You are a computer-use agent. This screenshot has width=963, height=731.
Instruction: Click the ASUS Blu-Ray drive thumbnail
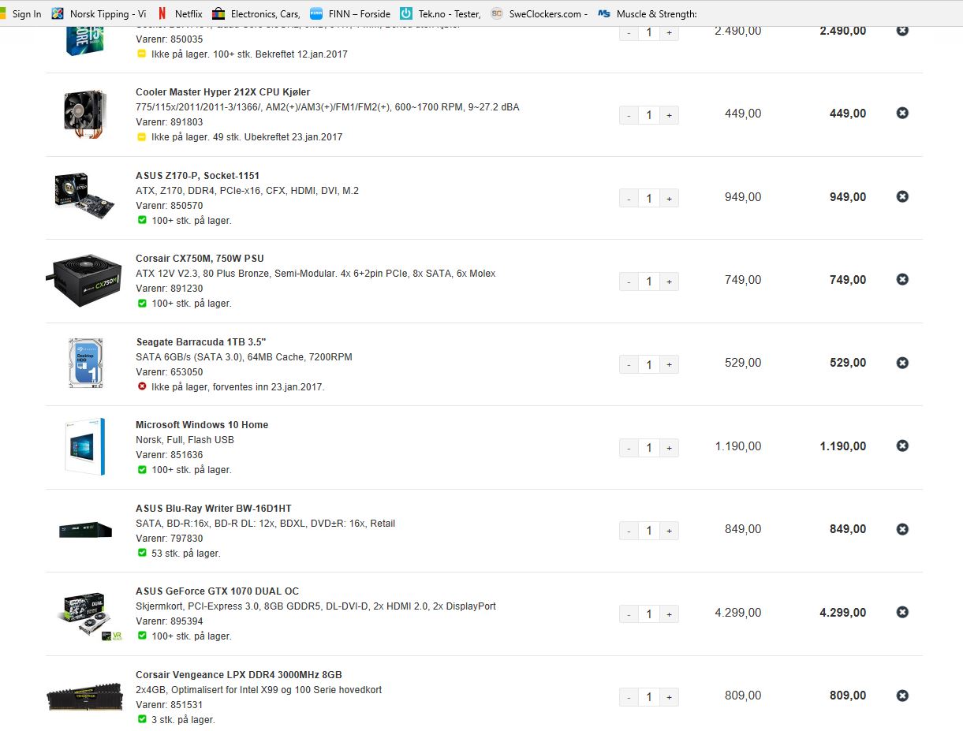(x=85, y=530)
